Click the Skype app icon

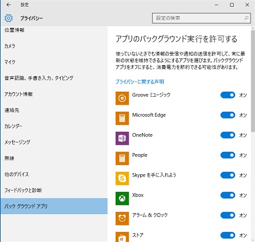pos(122,179)
